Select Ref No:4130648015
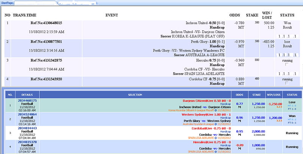Image resolution: width=303 pixels, height=154 pixels. point(46,23)
